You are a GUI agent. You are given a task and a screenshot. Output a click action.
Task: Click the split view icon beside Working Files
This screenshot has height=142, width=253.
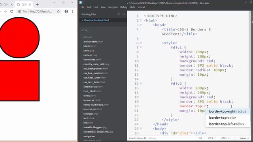[x=124, y=14]
